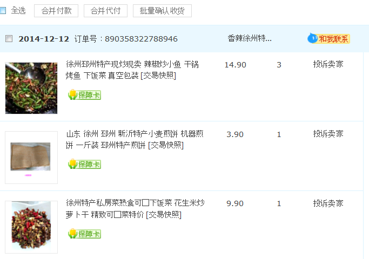Open the 花生米炒萝卜干 product title link
369x259 pixels.
(135, 209)
